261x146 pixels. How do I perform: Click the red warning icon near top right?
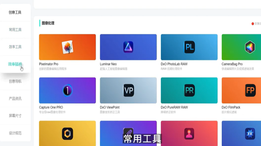coord(253,24)
